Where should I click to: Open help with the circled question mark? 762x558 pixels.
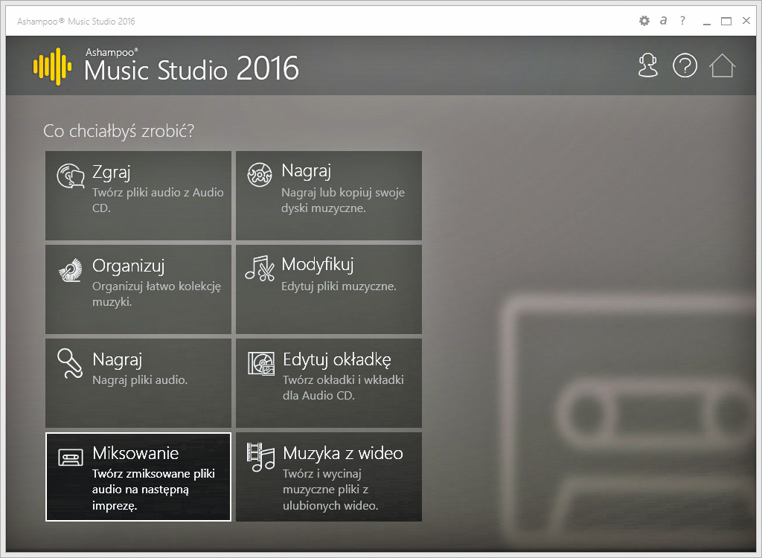(685, 65)
